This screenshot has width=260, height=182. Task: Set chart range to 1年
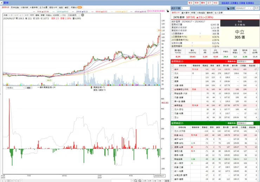pos(155,181)
